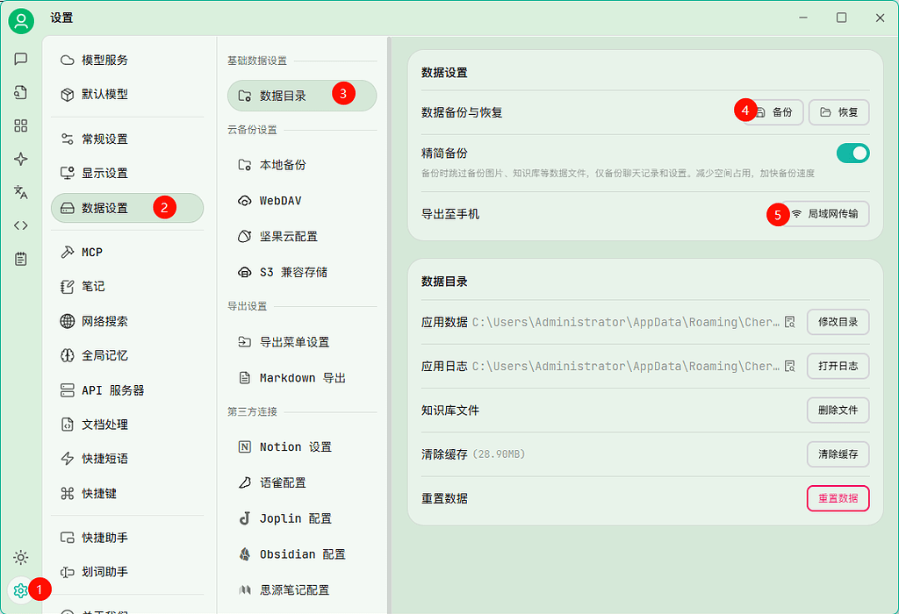Open 显示设置 section
The image size is (899, 614).
127,173
